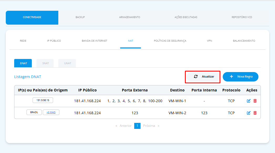
Task: Add a new rule with Nova Regra
Action: [240, 76]
